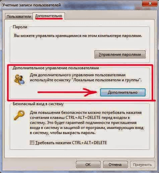
Task: Click the Дополнительное управление пользователями heading
Action: (56, 68)
